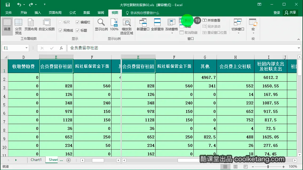Expand the formula bar chevron
This screenshot has height=170, width=303.
299,48
